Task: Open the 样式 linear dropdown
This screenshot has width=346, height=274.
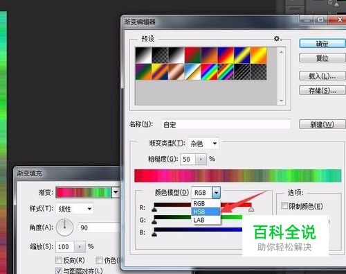Action: 75,209
